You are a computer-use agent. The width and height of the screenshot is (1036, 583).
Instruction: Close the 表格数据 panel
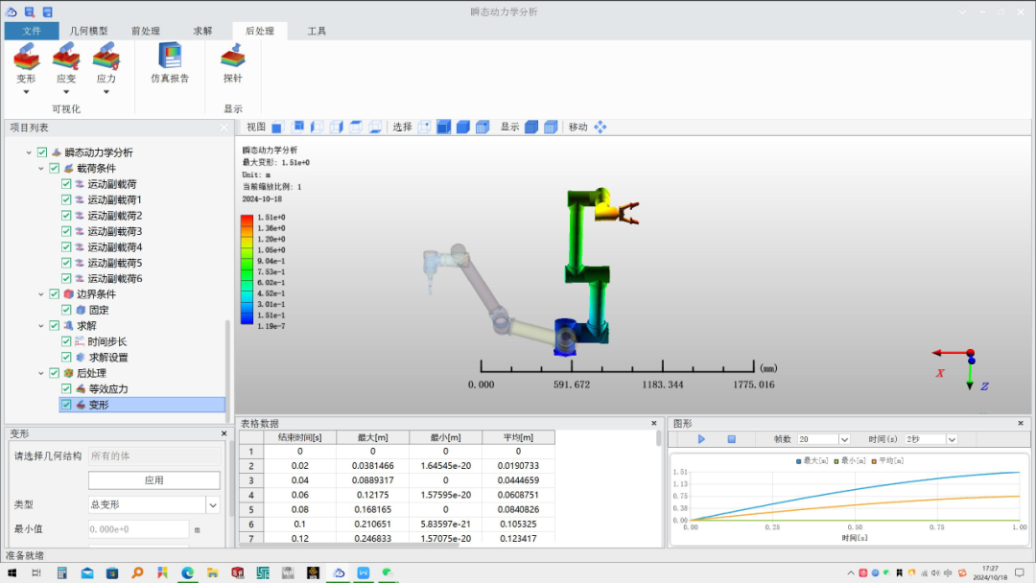[x=654, y=423]
